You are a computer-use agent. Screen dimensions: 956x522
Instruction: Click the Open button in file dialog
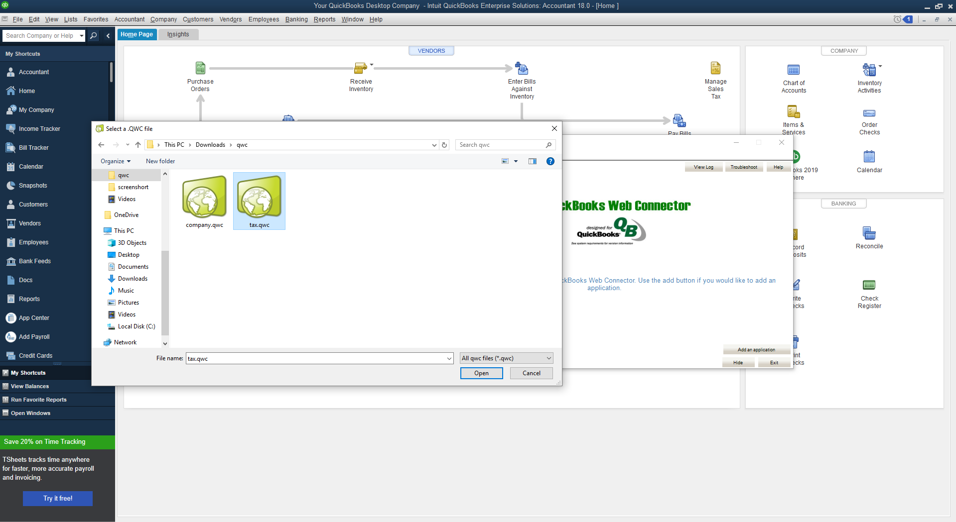coord(481,373)
